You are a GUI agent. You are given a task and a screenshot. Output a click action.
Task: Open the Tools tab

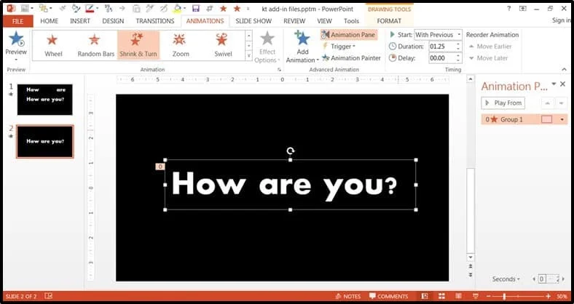pos(351,21)
